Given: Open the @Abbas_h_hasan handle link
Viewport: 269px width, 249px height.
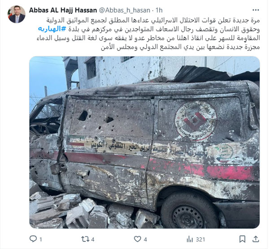Looking at the screenshot, I should click(x=125, y=10).
